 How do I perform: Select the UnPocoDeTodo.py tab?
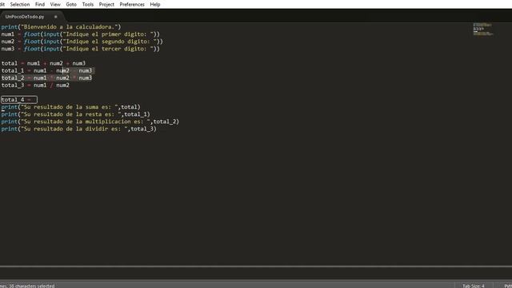pos(25,17)
